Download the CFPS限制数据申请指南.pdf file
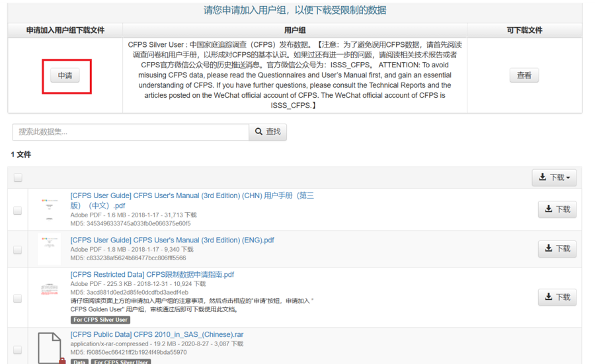Viewport: 595px width, 364px height. 557,297
